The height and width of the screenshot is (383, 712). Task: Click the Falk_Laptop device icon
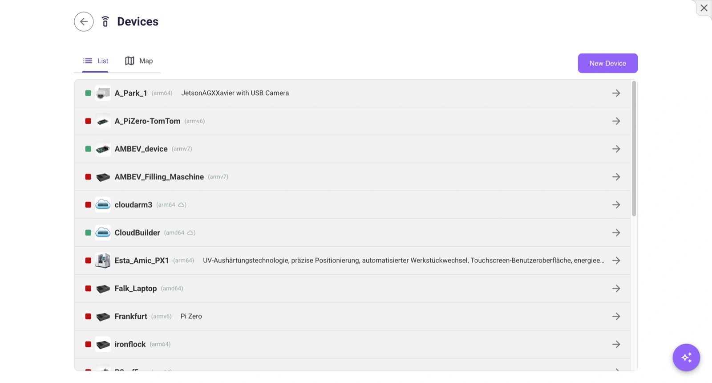pos(103,289)
